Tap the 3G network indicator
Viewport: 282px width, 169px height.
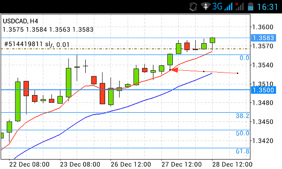217,7
